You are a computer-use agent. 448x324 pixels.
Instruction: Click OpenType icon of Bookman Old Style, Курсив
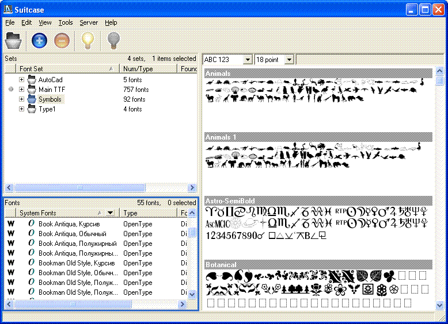click(32, 263)
